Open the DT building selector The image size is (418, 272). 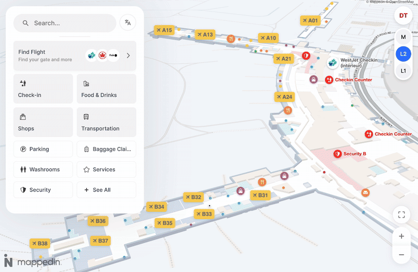[403, 16]
